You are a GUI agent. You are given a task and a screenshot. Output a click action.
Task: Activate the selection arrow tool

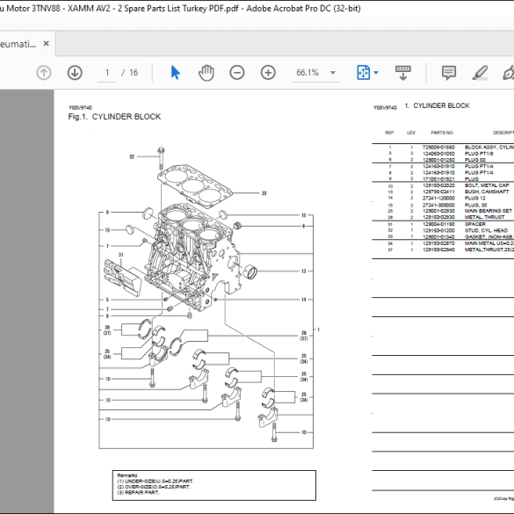tap(176, 72)
